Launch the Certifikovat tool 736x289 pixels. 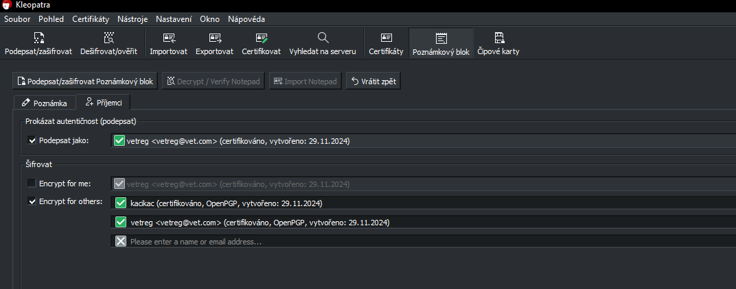tap(261, 44)
